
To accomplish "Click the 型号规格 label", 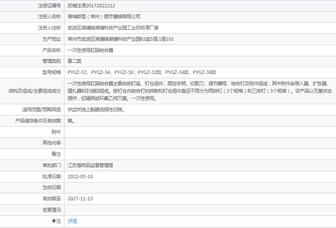I will (x=51, y=73).
